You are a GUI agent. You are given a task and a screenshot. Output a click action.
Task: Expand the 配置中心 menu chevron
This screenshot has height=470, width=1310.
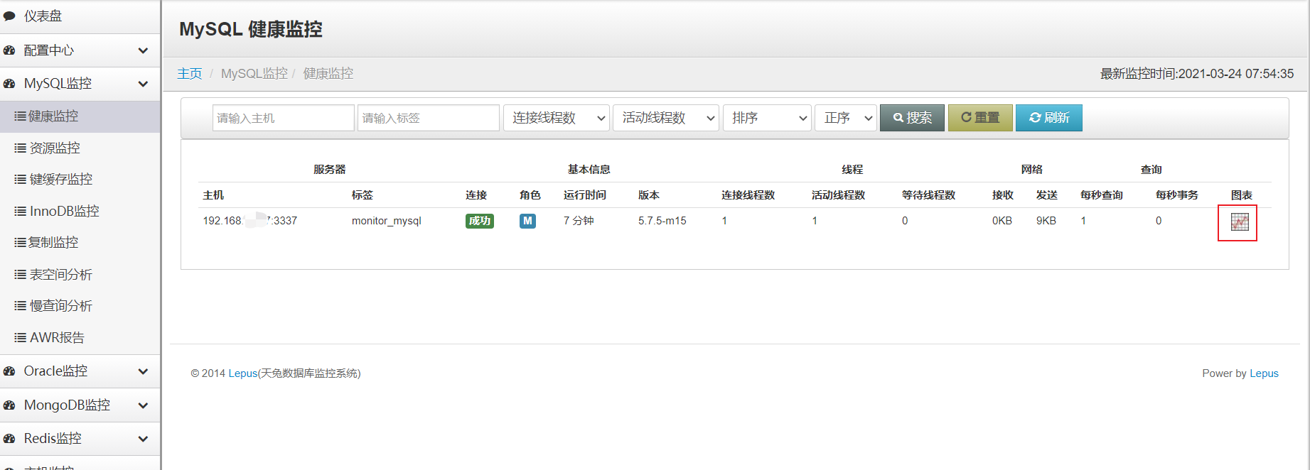(x=143, y=50)
